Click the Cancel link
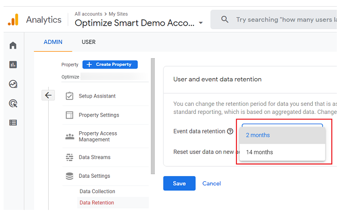Viewport: 343px width, 213px height. point(212,183)
